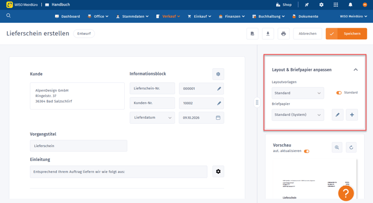Open the search magnifier icon
This screenshot has width=373, height=203.
click(x=8, y=16)
